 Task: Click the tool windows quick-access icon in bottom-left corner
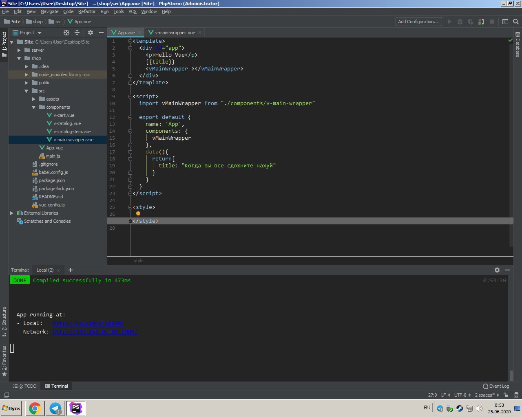click(6, 395)
